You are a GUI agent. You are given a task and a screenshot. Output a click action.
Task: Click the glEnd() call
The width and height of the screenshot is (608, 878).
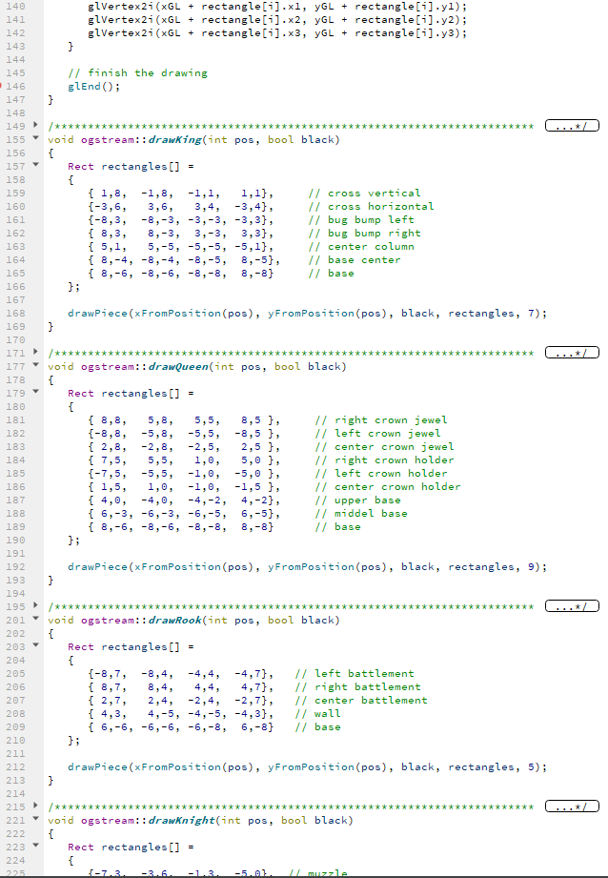tap(94, 86)
